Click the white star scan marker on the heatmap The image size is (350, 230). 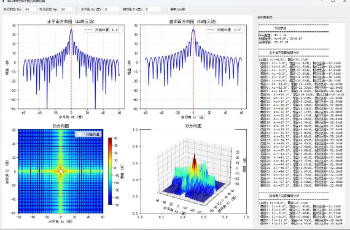(x=61, y=171)
